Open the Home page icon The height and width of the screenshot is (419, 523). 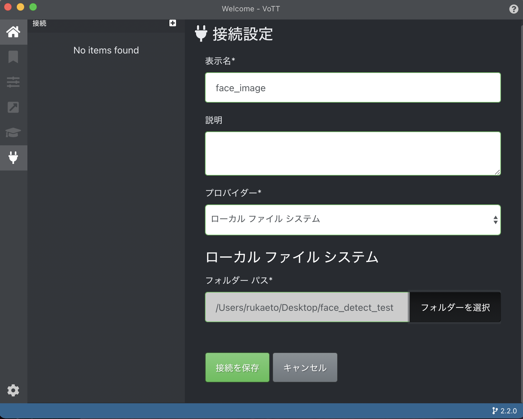pyautogui.click(x=14, y=32)
